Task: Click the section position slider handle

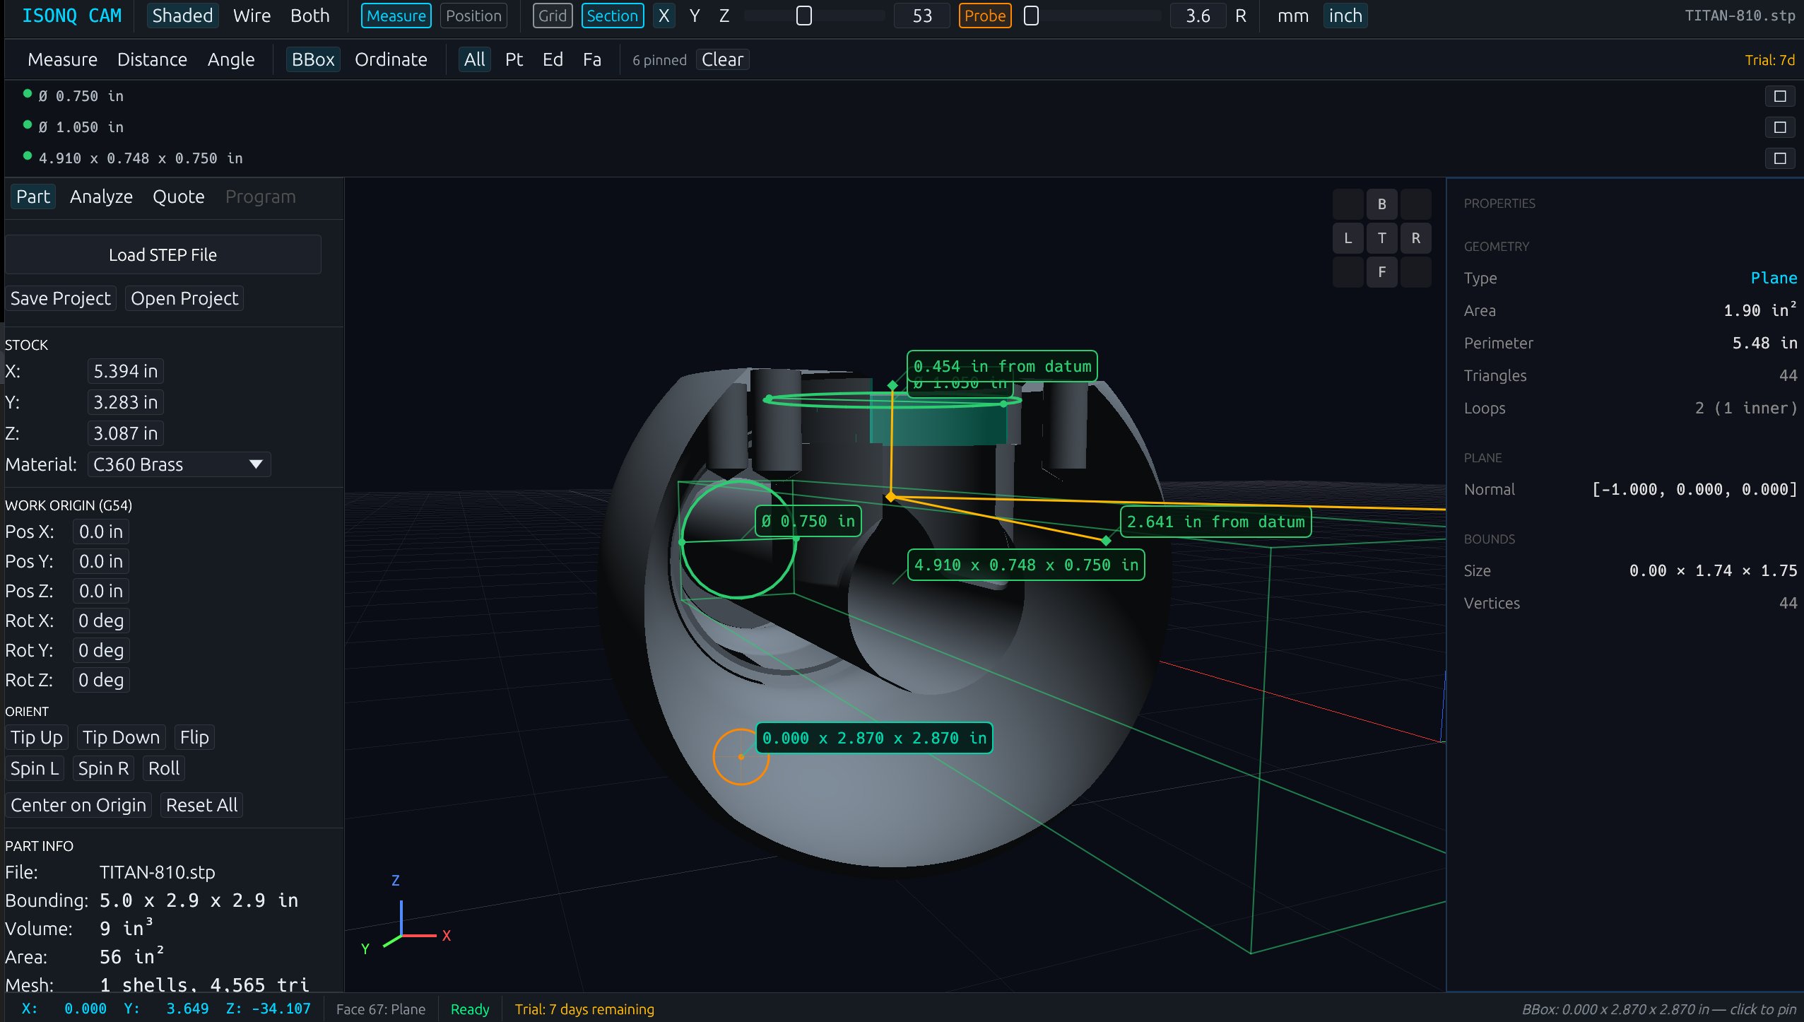Action: pyautogui.click(x=803, y=16)
